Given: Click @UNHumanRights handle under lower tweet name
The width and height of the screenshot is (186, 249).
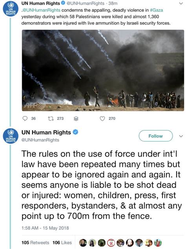Looking at the screenshot, I should pos(40,140).
